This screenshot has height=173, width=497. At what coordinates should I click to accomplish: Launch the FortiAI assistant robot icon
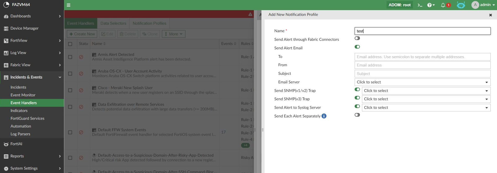[461, 5]
